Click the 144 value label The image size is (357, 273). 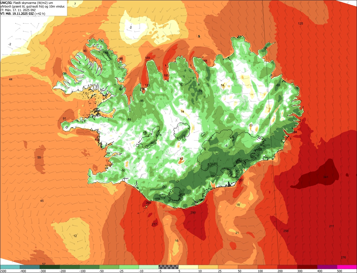pos(205,61)
